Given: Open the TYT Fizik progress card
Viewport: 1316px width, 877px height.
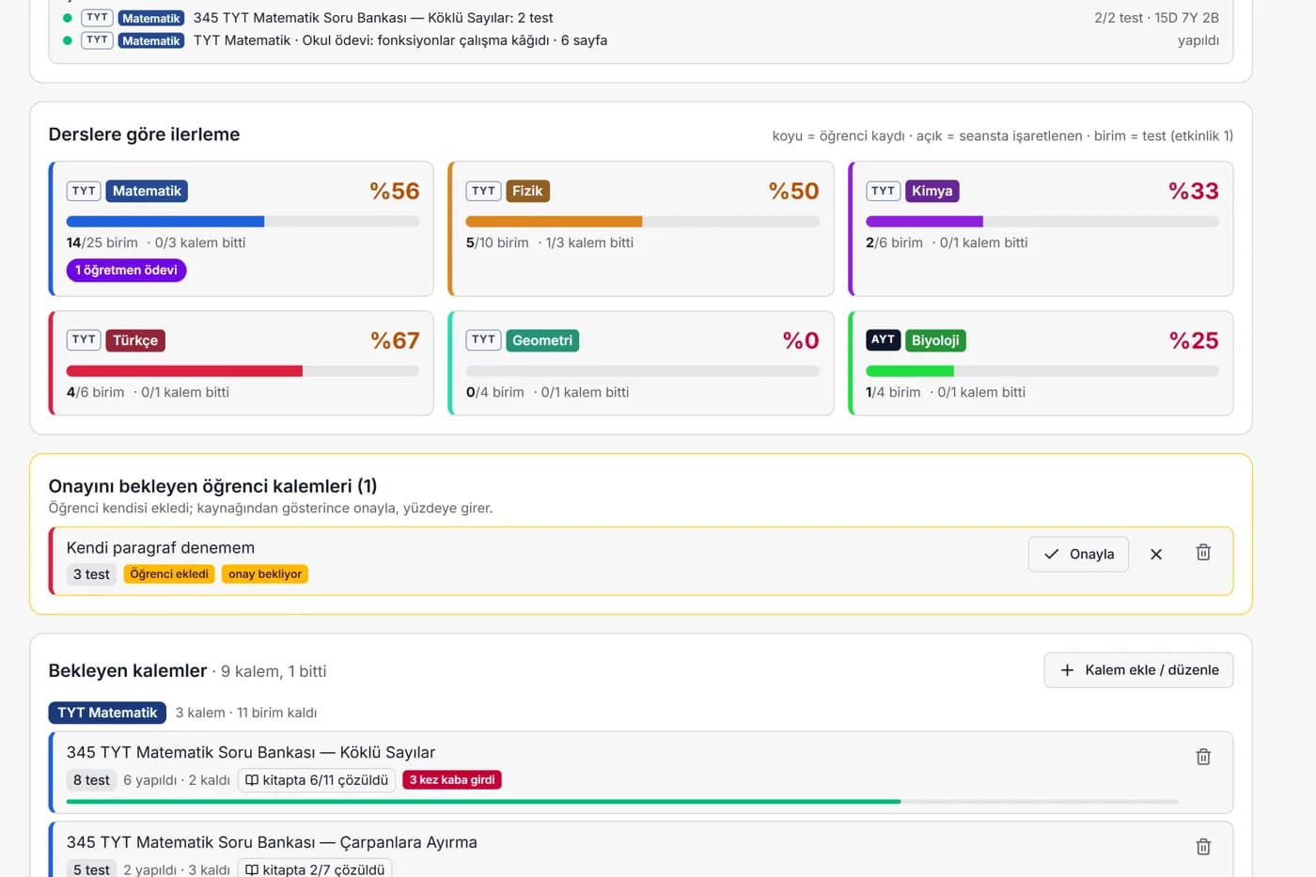Looking at the screenshot, I should click(641, 228).
